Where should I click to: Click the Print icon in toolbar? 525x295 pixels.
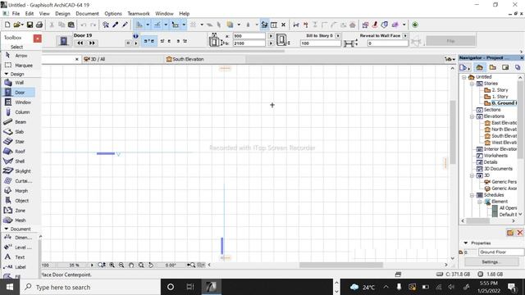pos(39,25)
